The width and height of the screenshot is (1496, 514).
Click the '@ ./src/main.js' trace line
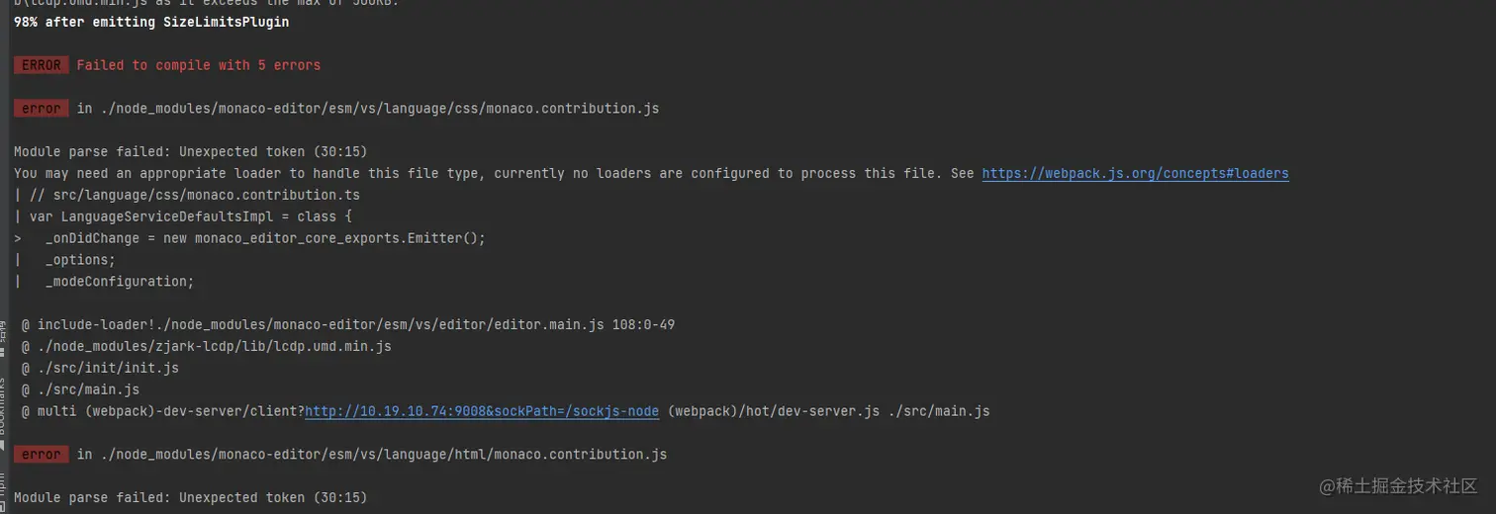tap(80, 389)
